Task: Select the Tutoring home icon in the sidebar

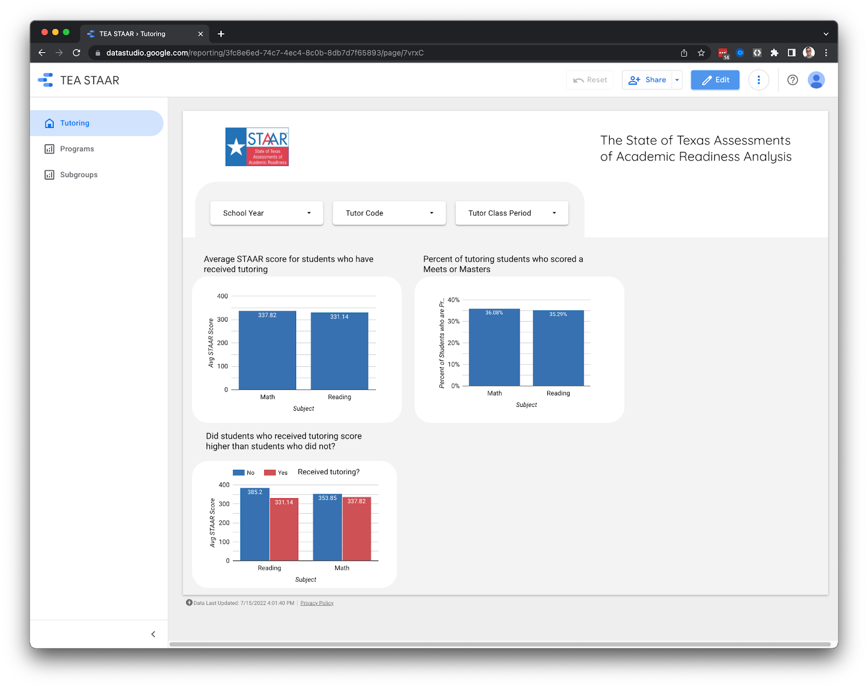Action: (49, 123)
